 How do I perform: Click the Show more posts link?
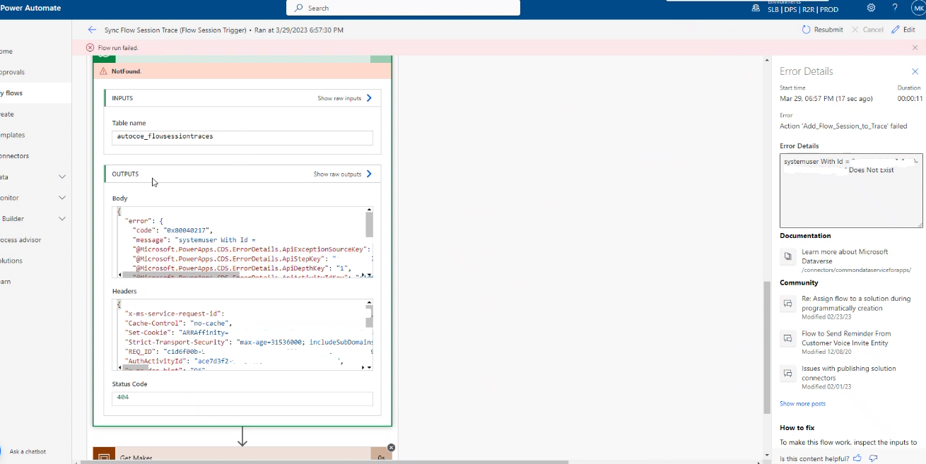pos(802,403)
